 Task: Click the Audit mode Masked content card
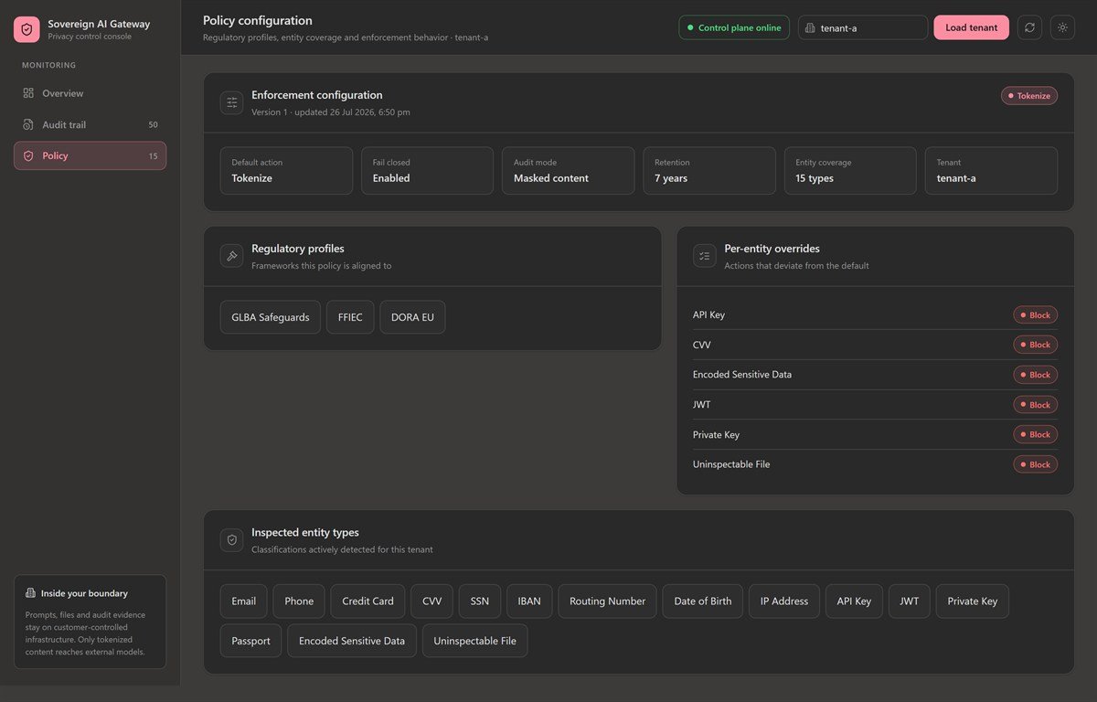point(568,171)
